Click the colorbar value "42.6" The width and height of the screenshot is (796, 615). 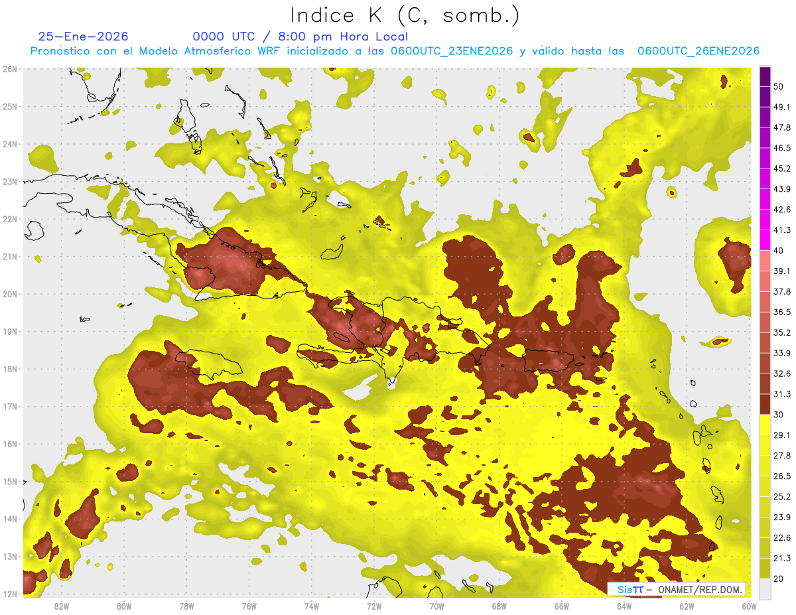[781, 210]
